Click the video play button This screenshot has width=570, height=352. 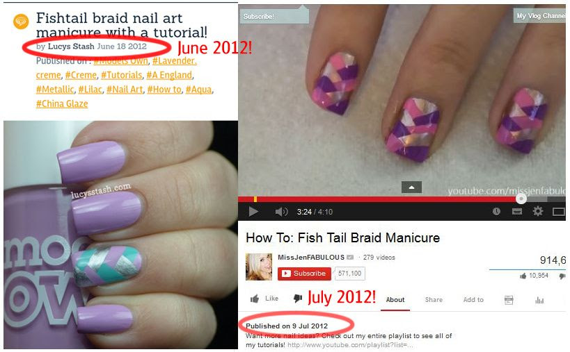pyautogui.click(x=253, y=211)
